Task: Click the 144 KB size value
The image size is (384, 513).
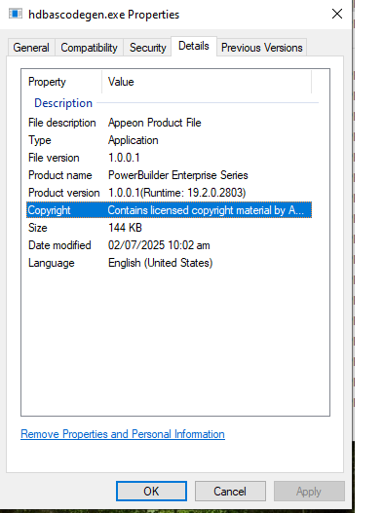Action: (x=125, y=228)
